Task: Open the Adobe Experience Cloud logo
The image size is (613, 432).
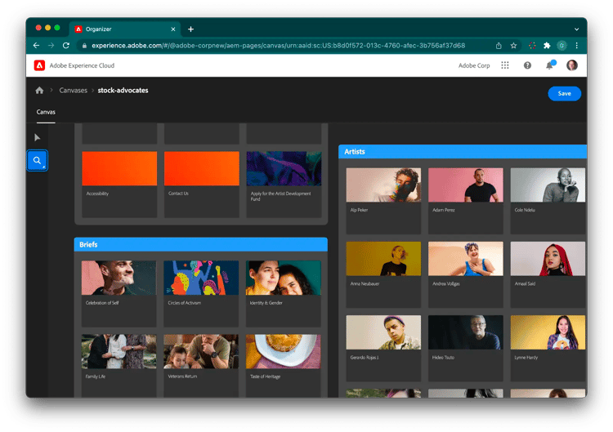Action: pos(39,65)
